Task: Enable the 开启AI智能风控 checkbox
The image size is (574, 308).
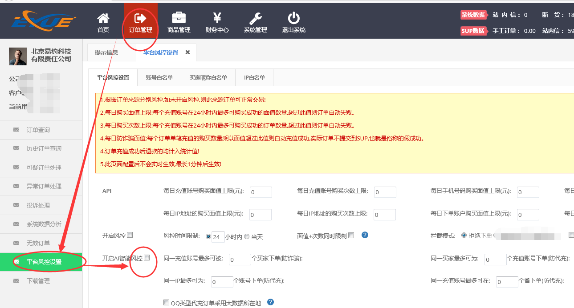Action: (x=147, y=257)
